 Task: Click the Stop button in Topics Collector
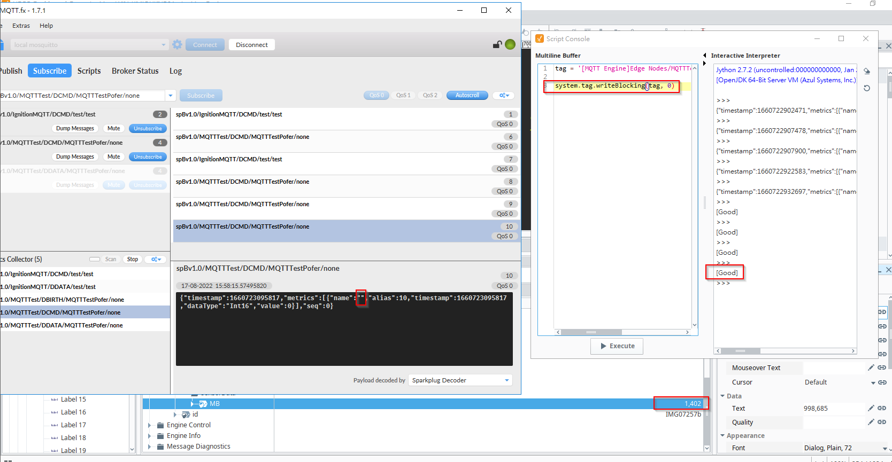click(x=133, y=259)
